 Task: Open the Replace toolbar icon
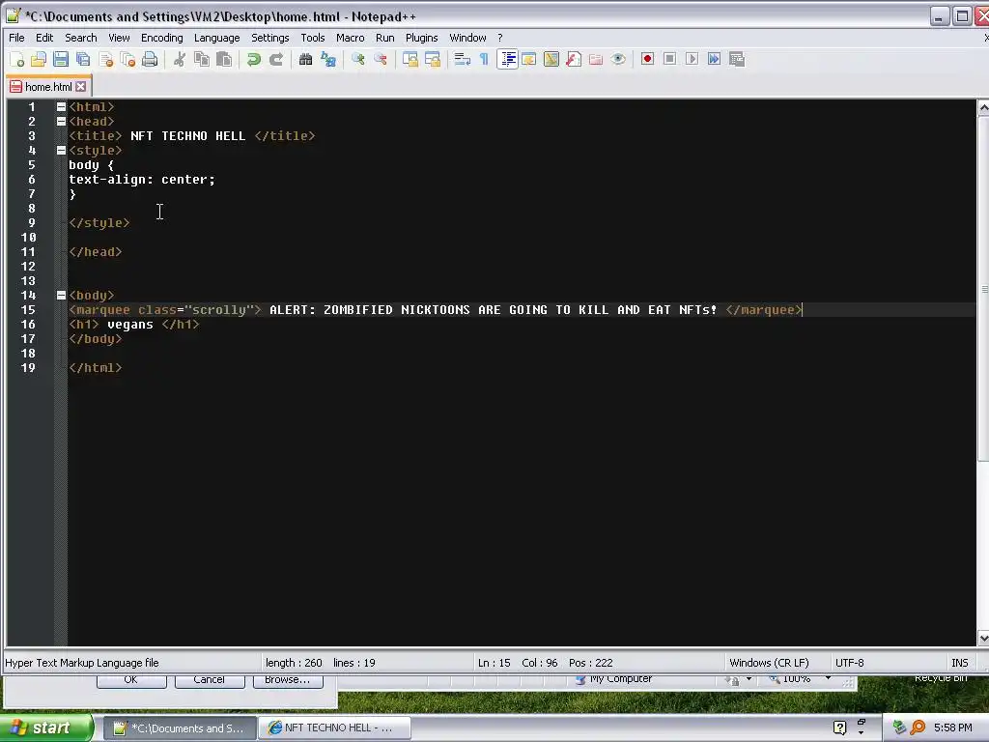(328, 59)
